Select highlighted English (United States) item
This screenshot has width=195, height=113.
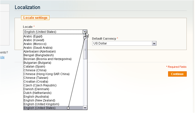point(39,108)
